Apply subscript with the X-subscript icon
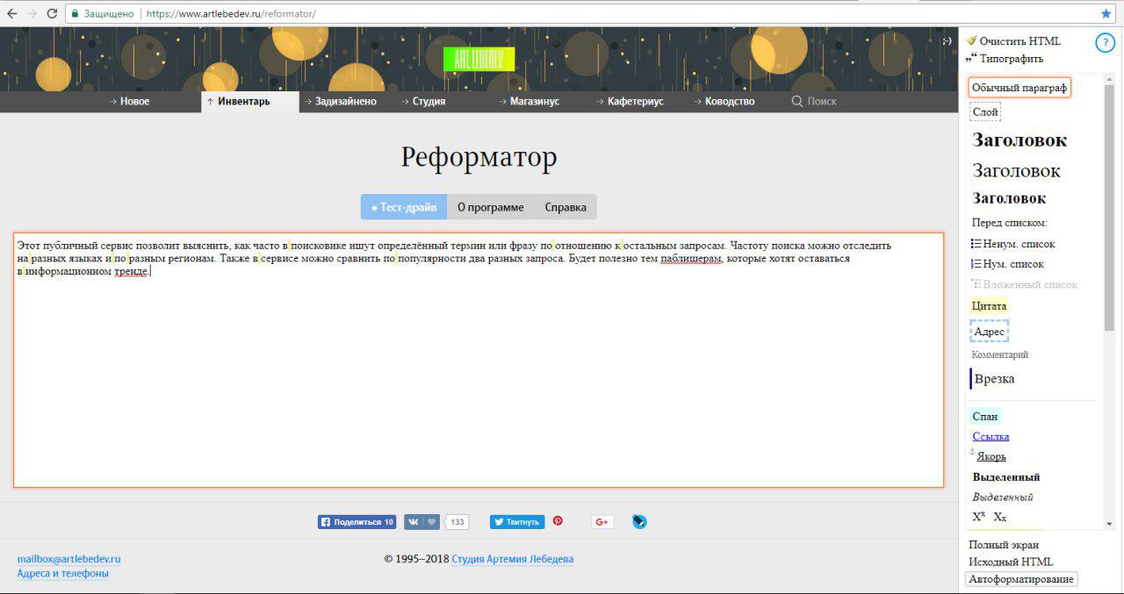 pos(1000,518)
